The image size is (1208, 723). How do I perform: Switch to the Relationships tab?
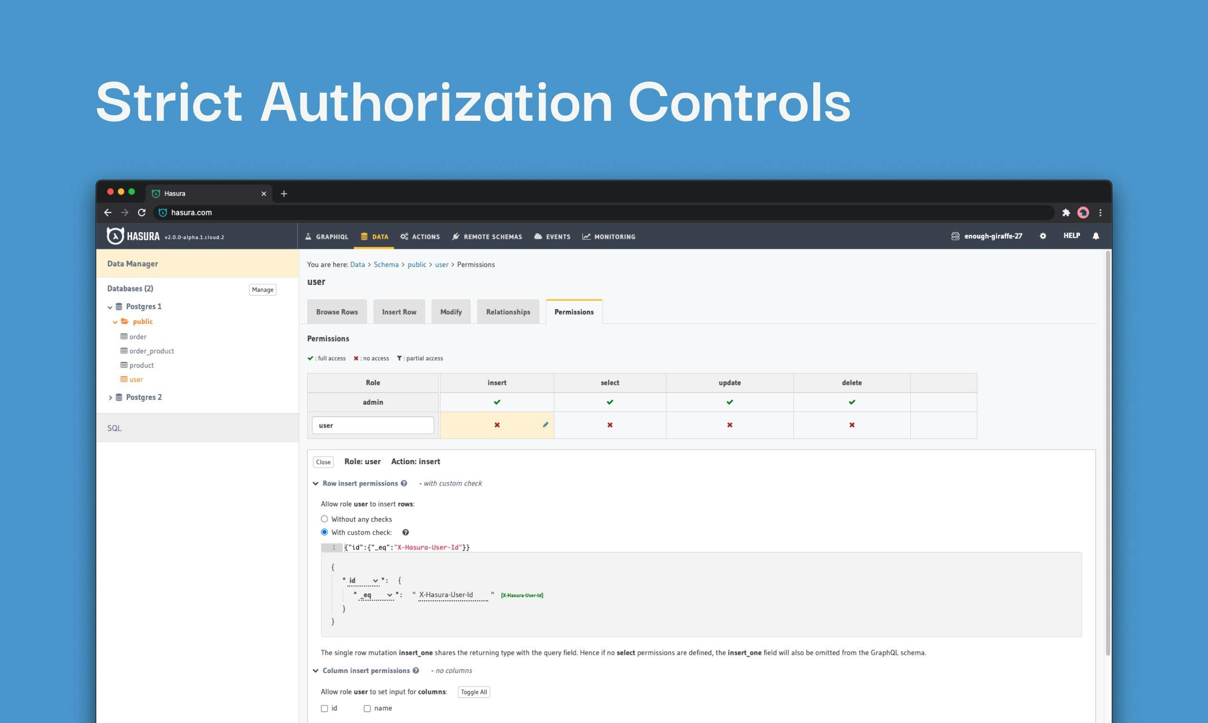(x=508, y=312)
